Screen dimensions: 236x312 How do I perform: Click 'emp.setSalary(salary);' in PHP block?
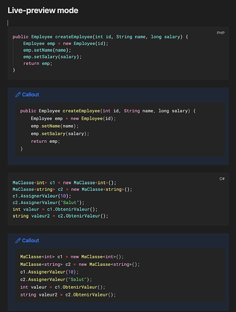[52, 57]
